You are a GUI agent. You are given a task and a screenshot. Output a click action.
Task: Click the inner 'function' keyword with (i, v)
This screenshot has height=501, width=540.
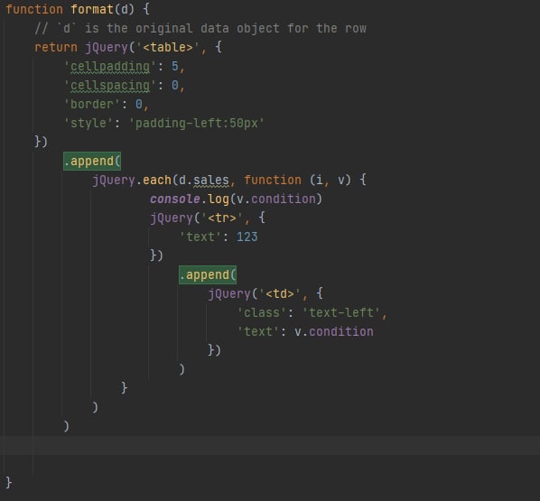point(273,180)
